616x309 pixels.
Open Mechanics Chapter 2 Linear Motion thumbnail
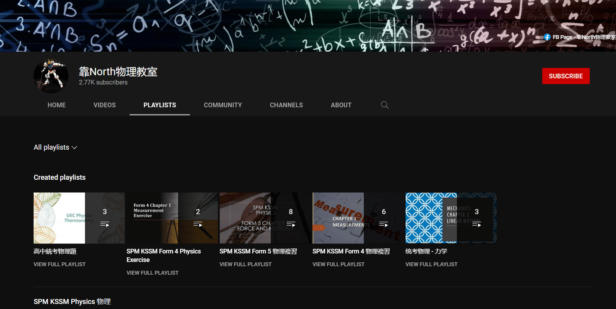click(x=451, y=218)
